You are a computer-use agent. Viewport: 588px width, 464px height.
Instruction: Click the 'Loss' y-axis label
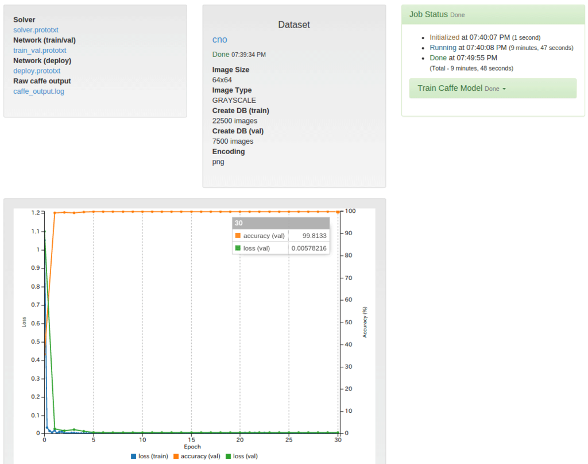tap(24, 322)
